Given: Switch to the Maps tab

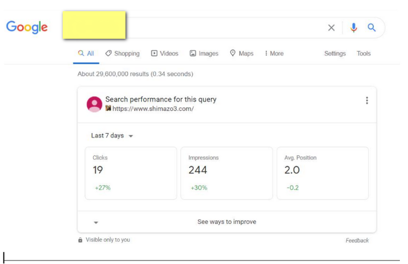Looking at the screenshot, I should click(242, 54).
